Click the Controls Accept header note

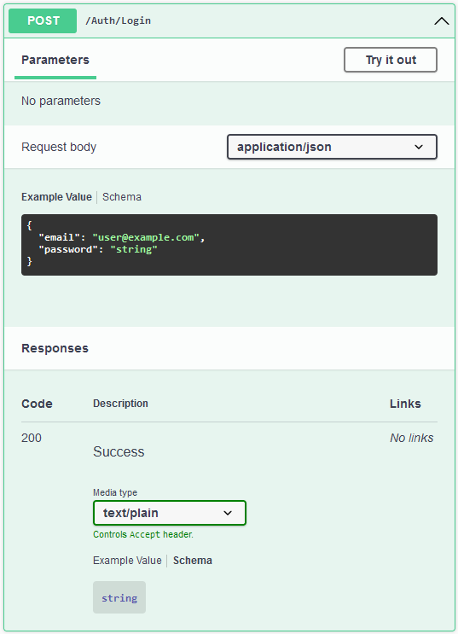pos(143,534)
